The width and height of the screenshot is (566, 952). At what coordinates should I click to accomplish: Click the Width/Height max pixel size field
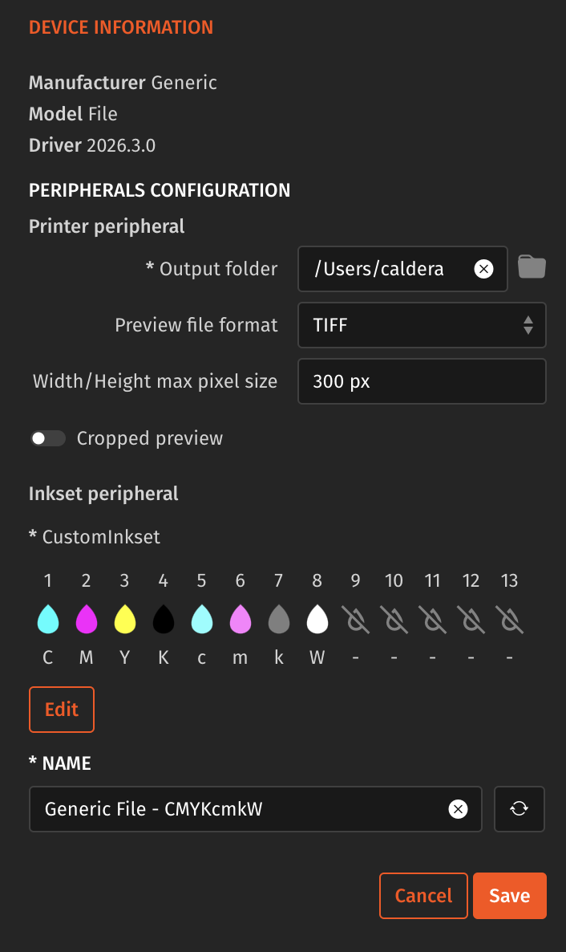pyautogui.click(x=422, y=381)
